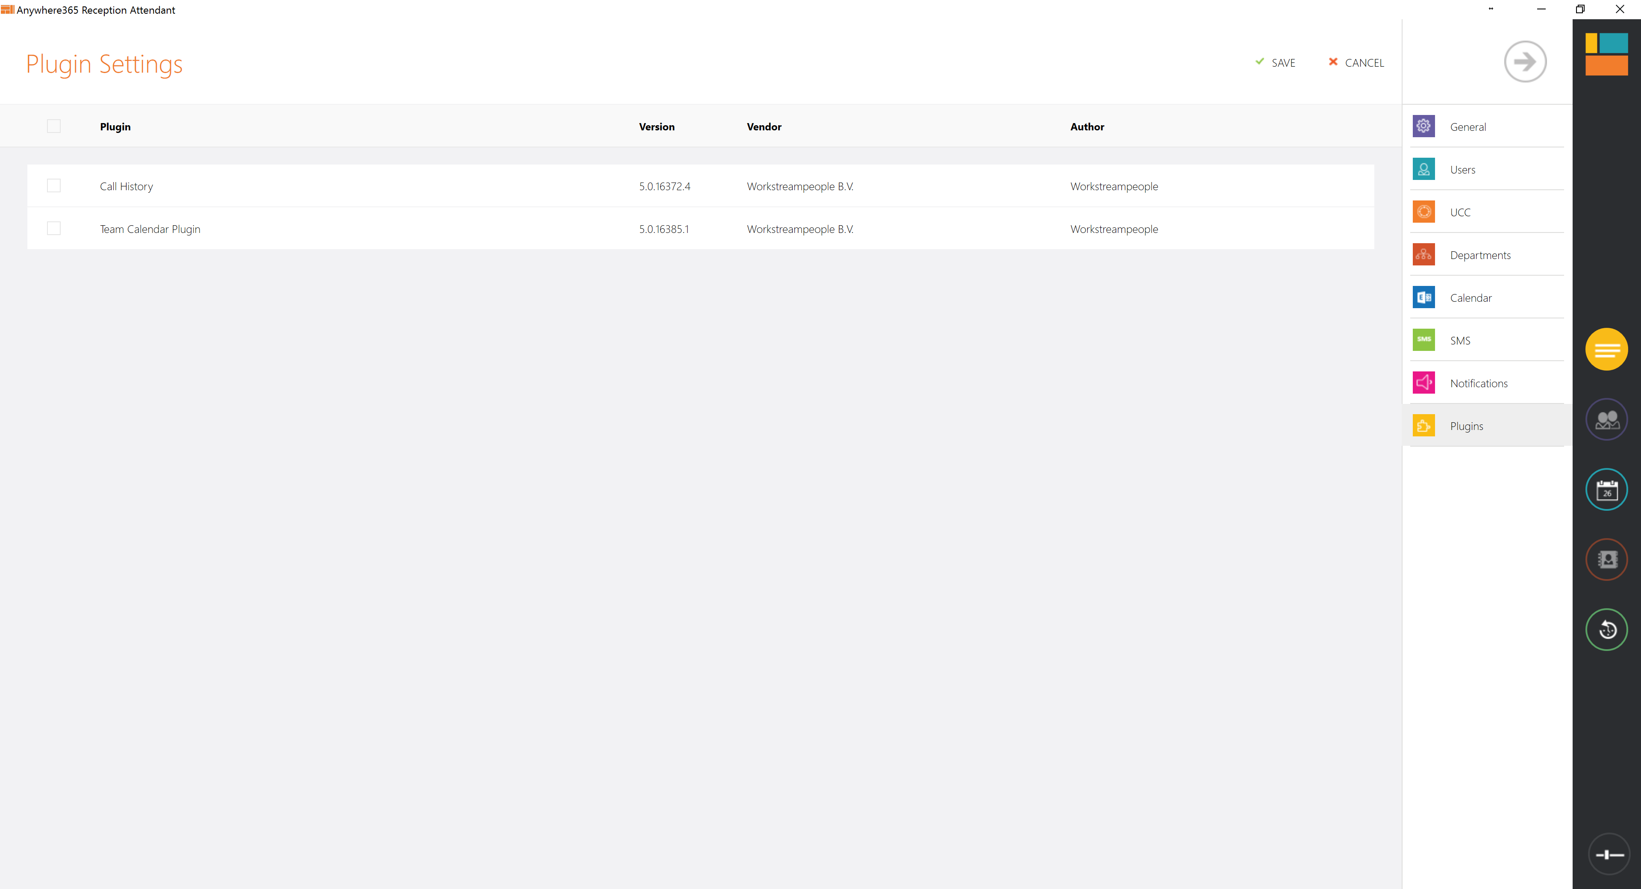Open the contacts address book round icon
Screen dimensions: 1641x889
(1606, 559)
